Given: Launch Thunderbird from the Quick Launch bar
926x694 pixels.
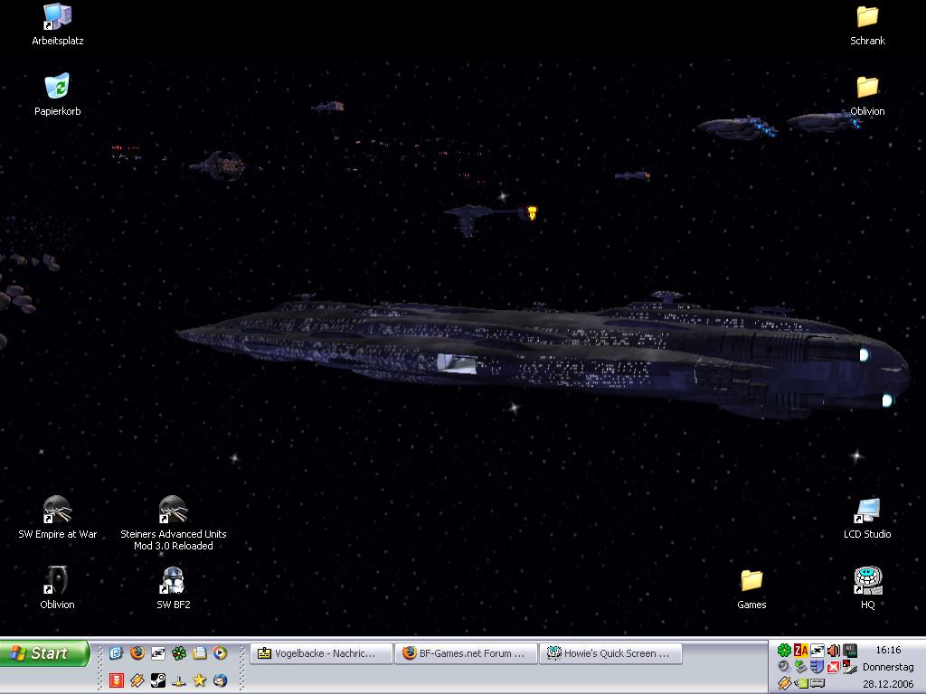Looking at the screenshot, I should [x=221, y=680].
